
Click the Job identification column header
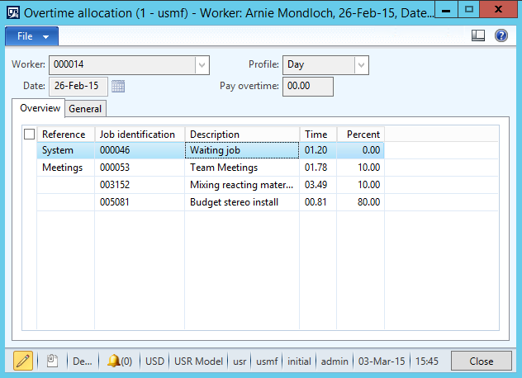(x=138, y=135)
